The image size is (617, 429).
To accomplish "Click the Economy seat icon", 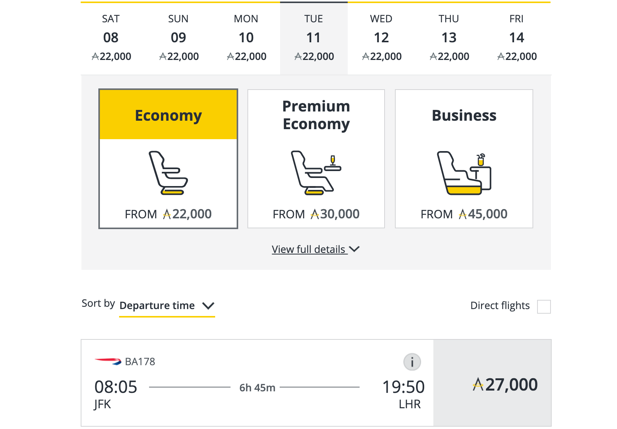I will point(168,173).
